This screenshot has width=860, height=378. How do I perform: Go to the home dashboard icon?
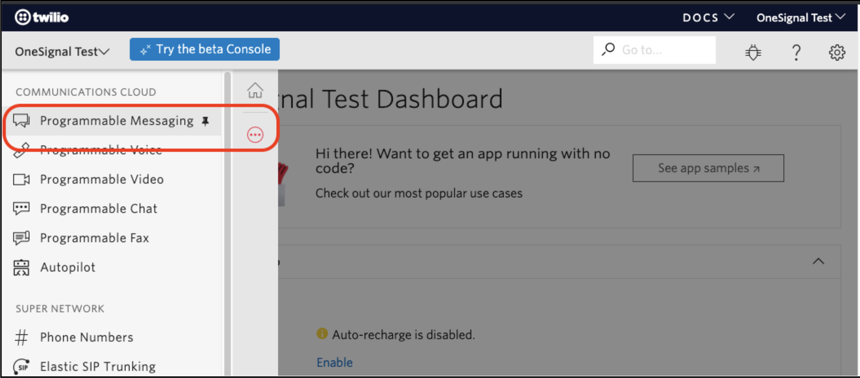[255, 90]
